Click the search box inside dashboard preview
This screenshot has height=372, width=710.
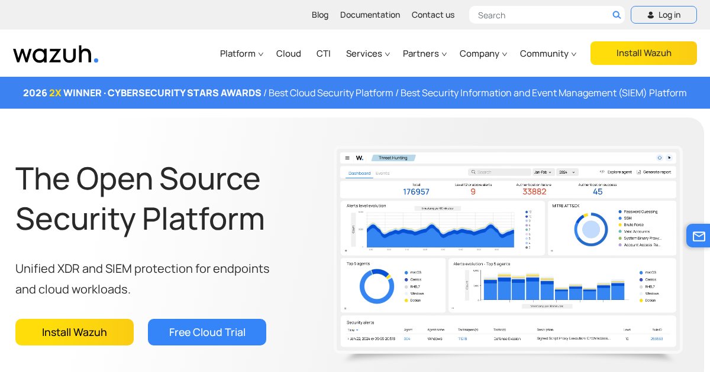coord(499,172)
